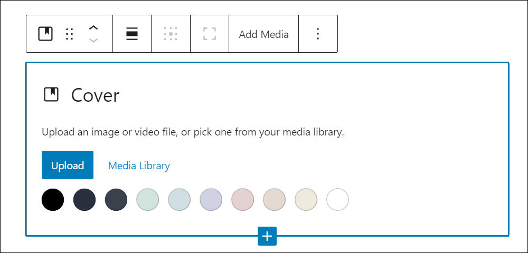Select the pale pink swatch
Screen dimensions: 528x253
click(242, 200)
